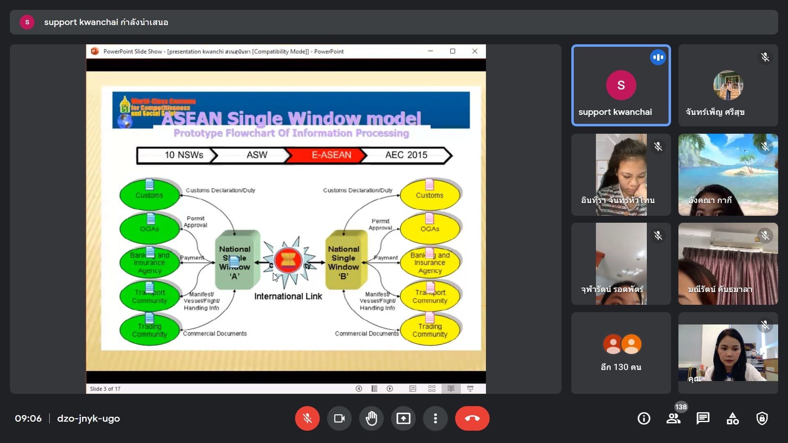
Task: Show the participants list with 138 badge
Action: pos(673,418)
